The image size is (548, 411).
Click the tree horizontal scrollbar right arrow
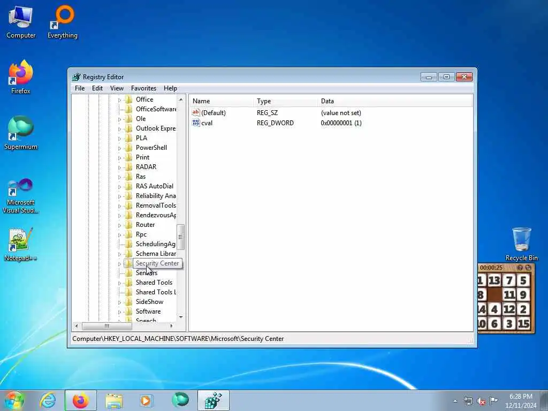(171, 326)
